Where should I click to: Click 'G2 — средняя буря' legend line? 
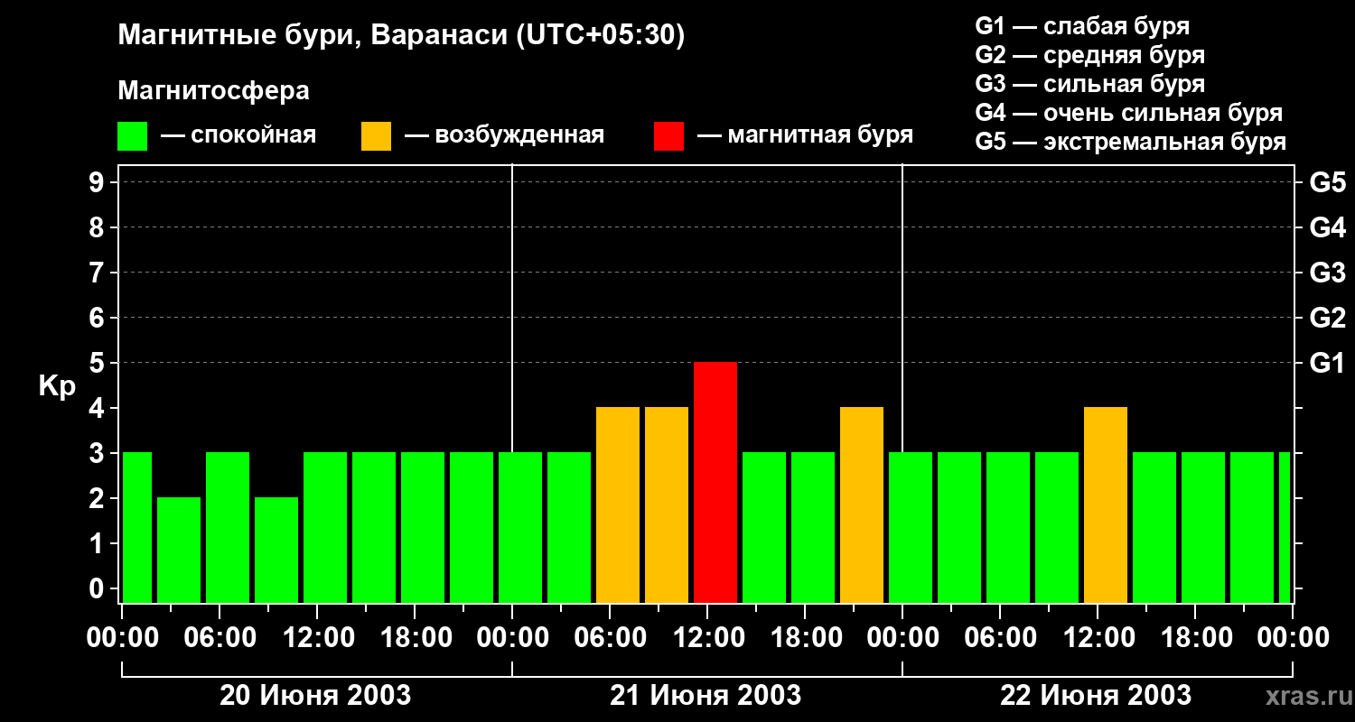click(x=1090, y=55)
